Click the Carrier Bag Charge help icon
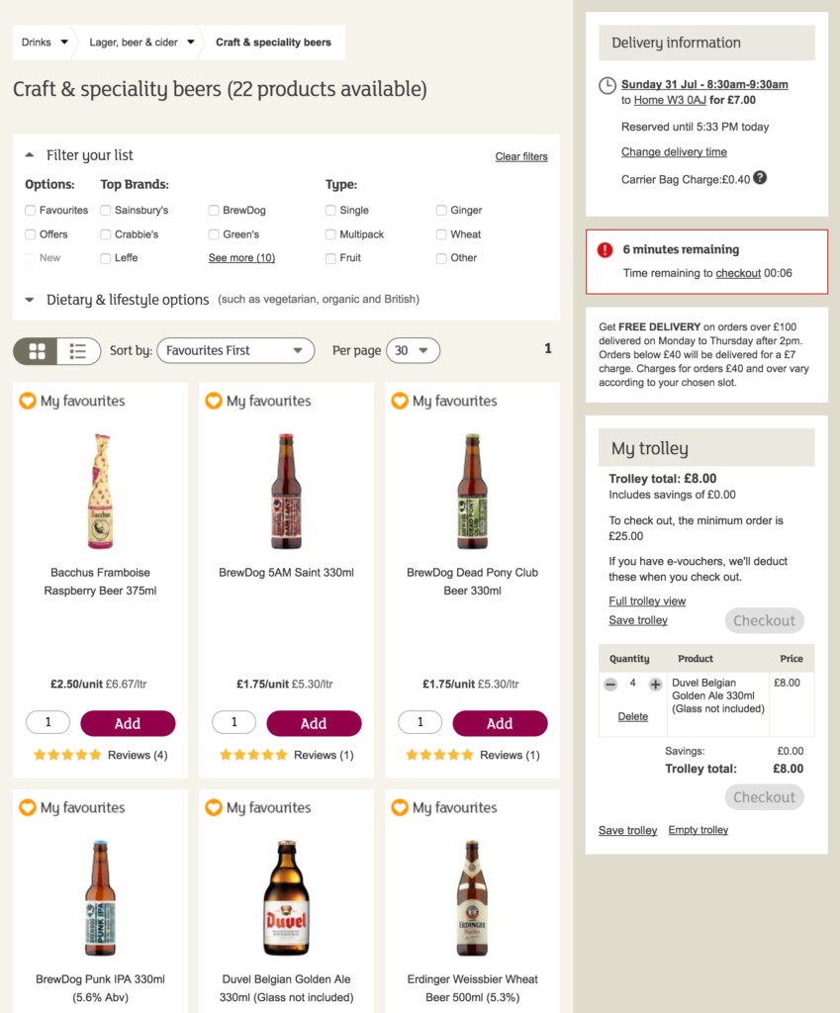The image size is (840, 1013). pos(761,178)
